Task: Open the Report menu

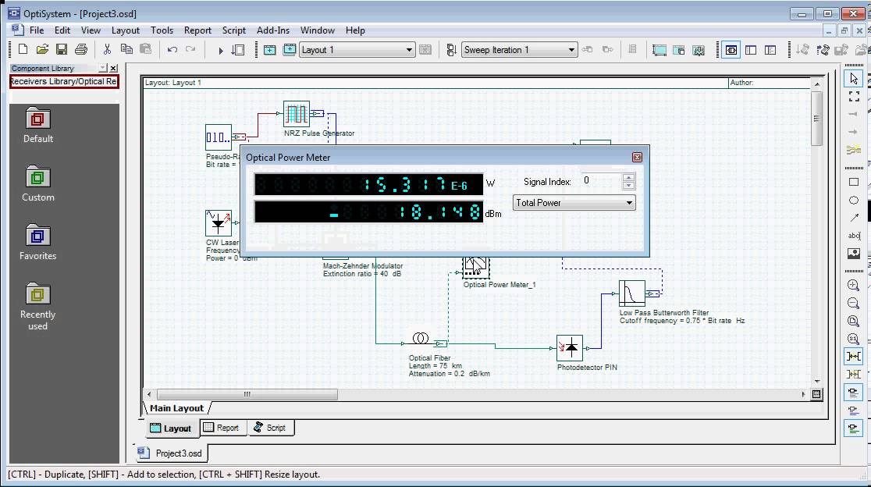Action: [197, 30]
